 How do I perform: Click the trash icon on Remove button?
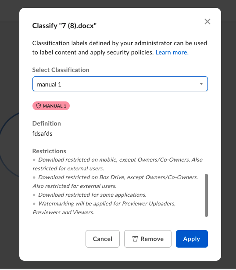coord(135,239)
